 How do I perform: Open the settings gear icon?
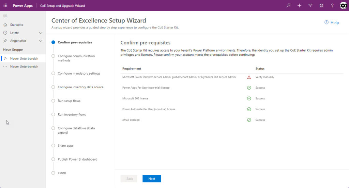[321, 5]
